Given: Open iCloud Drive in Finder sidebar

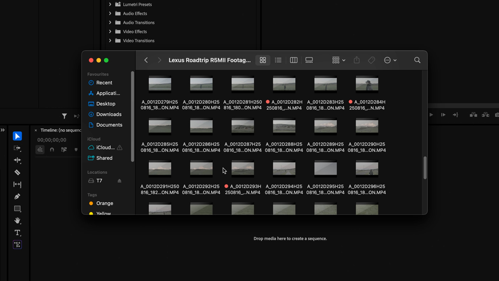Looking at the screenshot, I should pyautogui.click(x=101, y=148).
